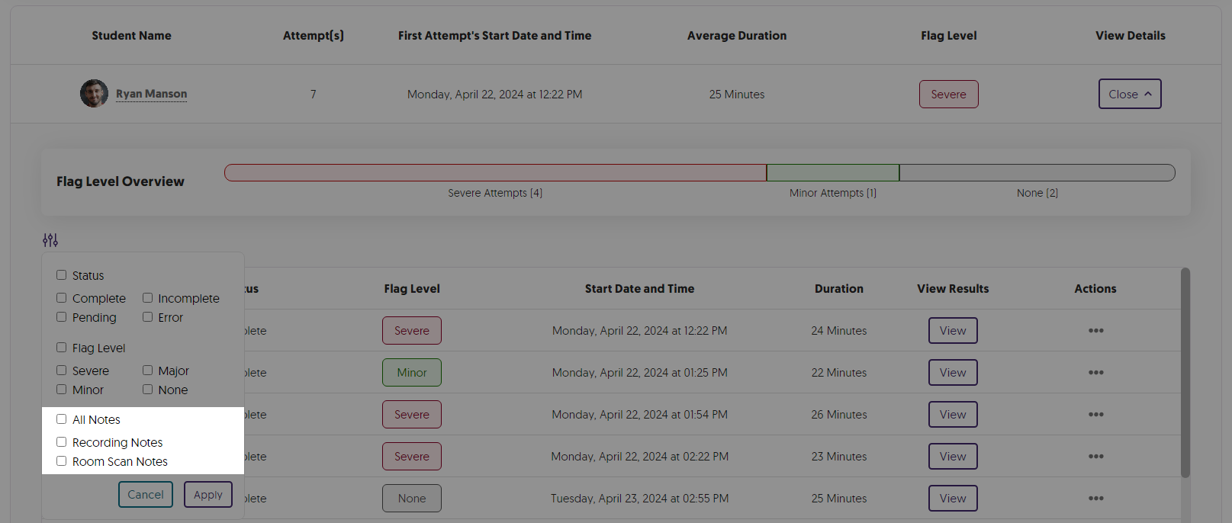Check the Recording Notes filter
Viewport: 1232px width, 523px height.
click(x=62, y=442)
